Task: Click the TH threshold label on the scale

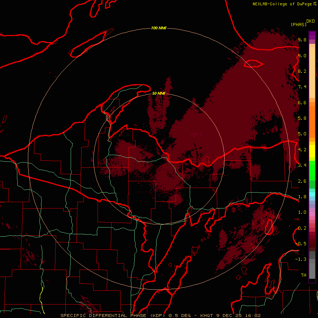Action: point(304,275)
